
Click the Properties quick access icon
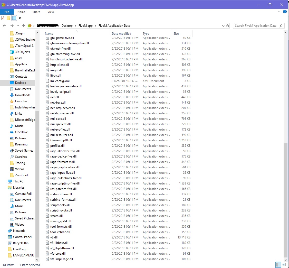coord(3,18)
